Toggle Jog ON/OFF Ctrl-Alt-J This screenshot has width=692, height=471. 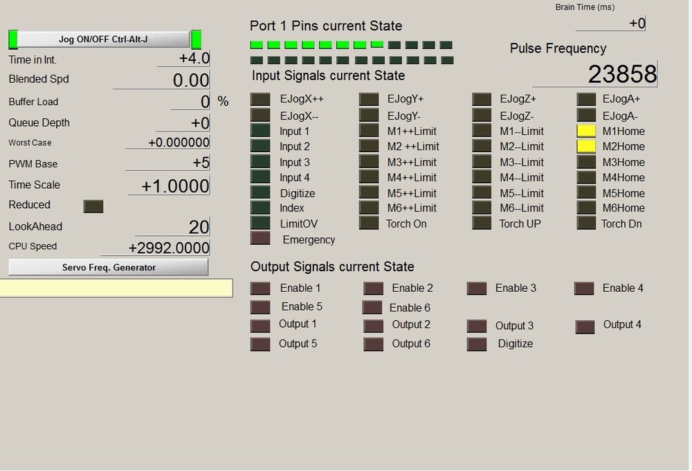[x=103, y=39]
